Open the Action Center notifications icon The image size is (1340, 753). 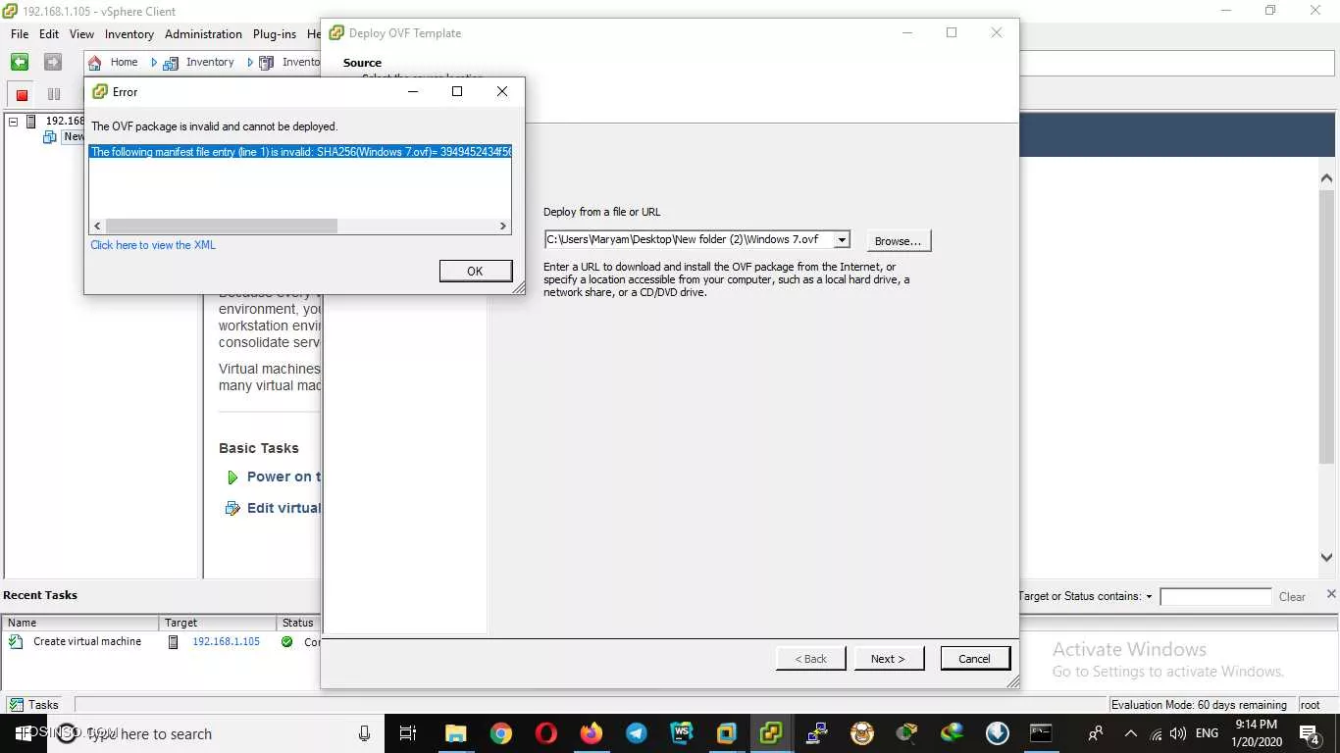coord(1309,733)
